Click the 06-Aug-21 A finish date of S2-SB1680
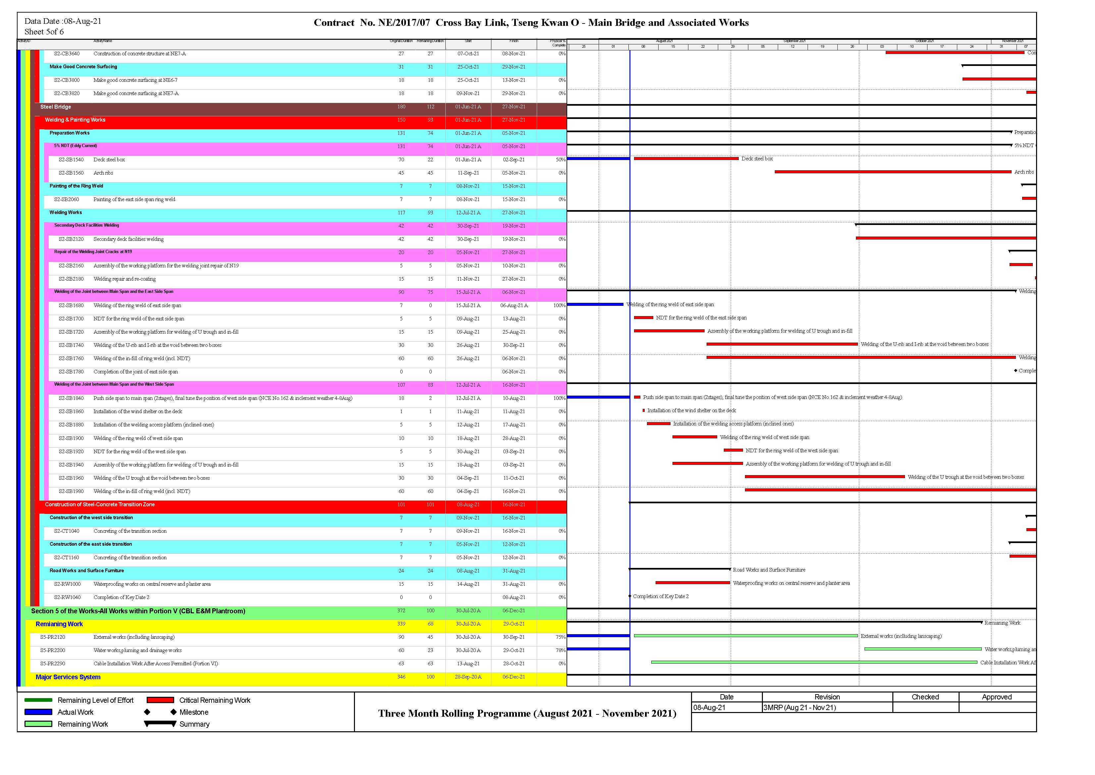Screen dimensions: 1095x775 [514, 305]
